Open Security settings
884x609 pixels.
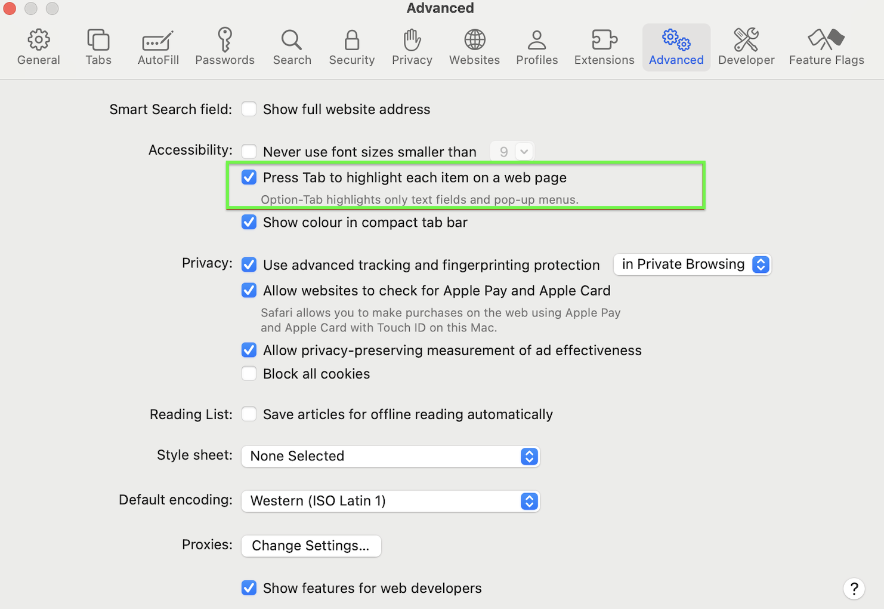point(351,47)
